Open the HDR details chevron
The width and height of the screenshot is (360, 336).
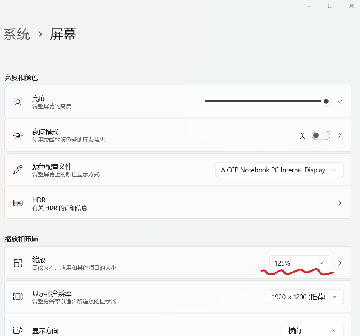[x=340, y=203]
